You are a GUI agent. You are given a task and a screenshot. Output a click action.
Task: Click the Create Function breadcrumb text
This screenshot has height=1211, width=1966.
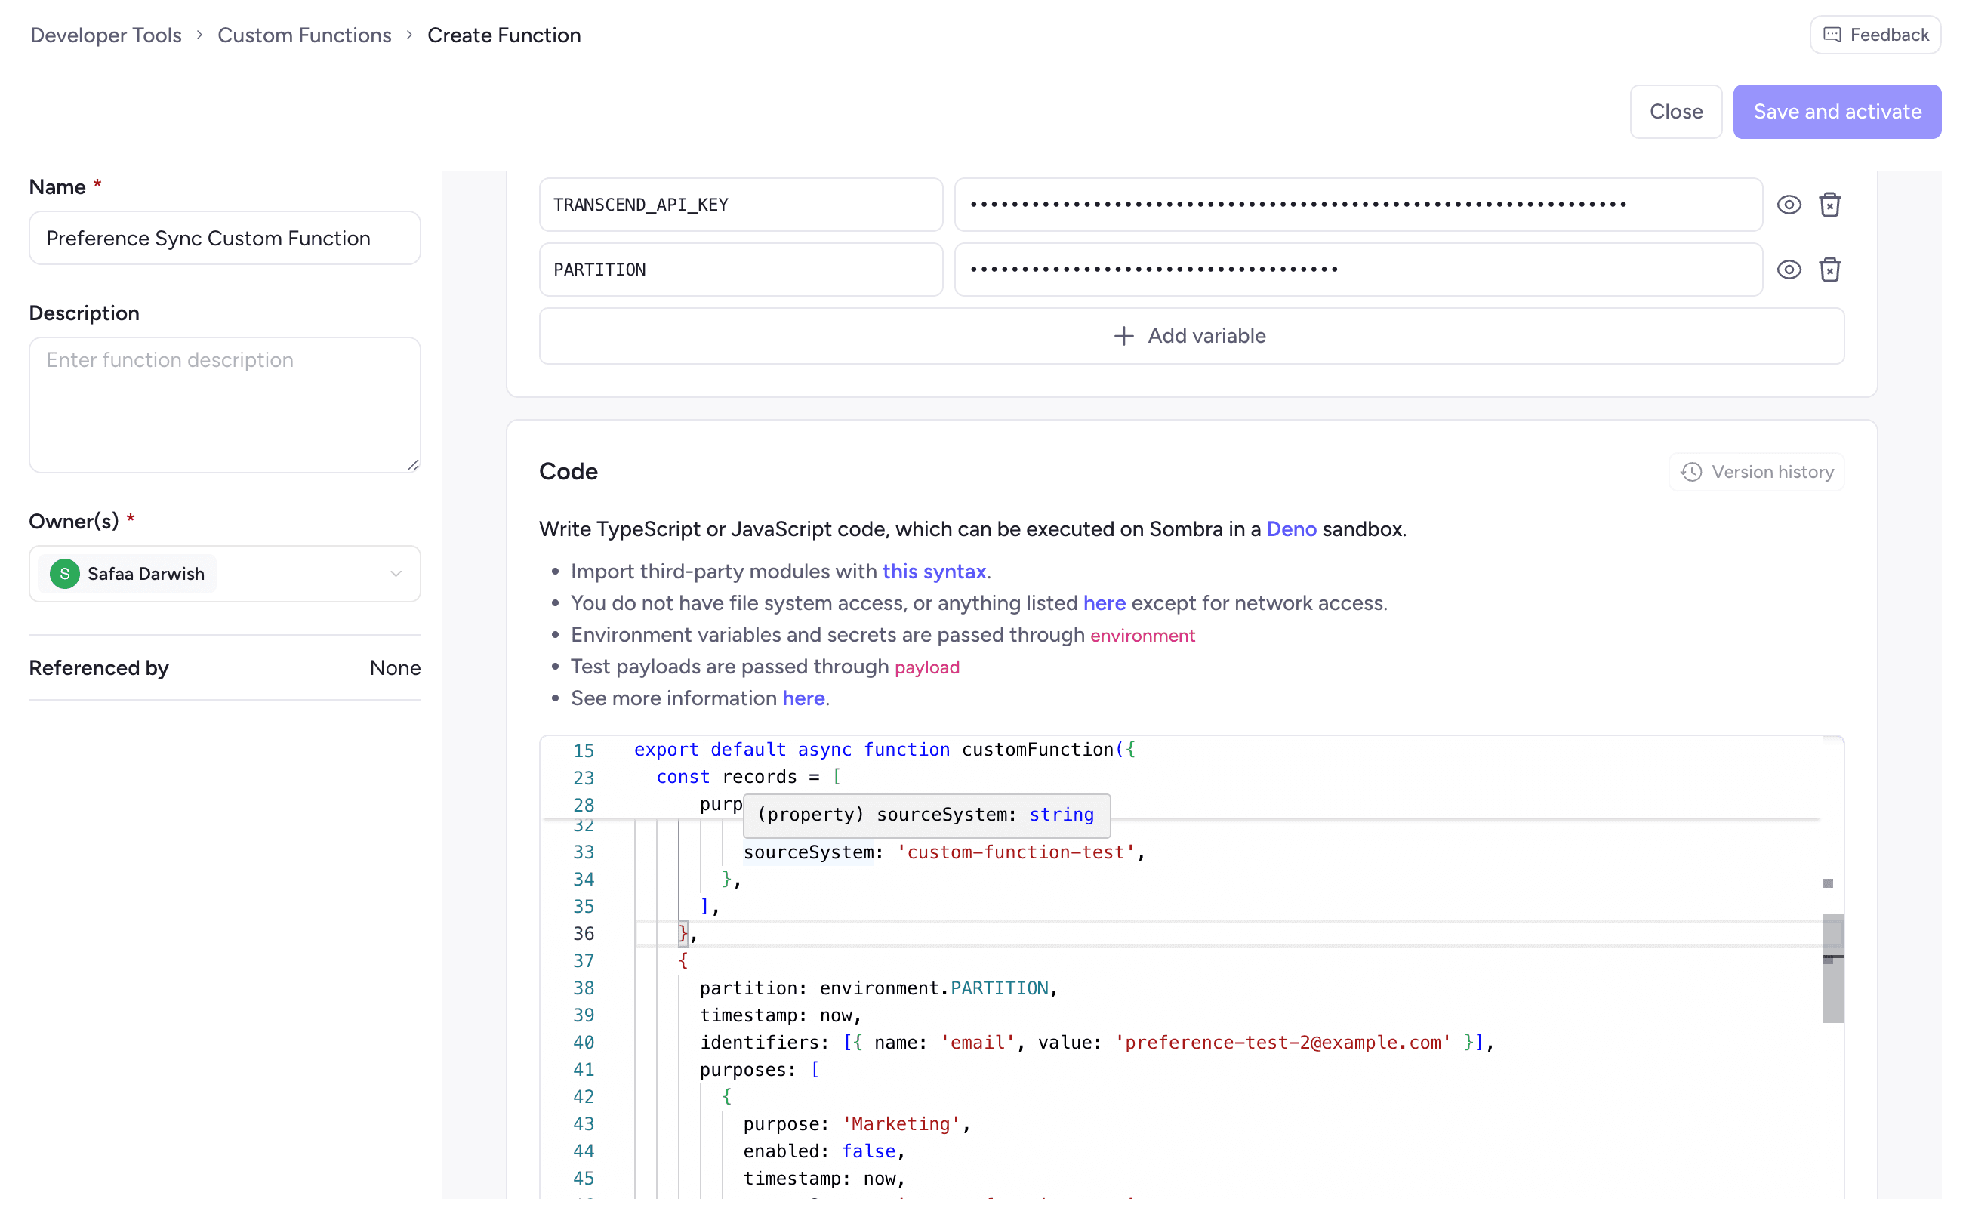tap(504, 35)
